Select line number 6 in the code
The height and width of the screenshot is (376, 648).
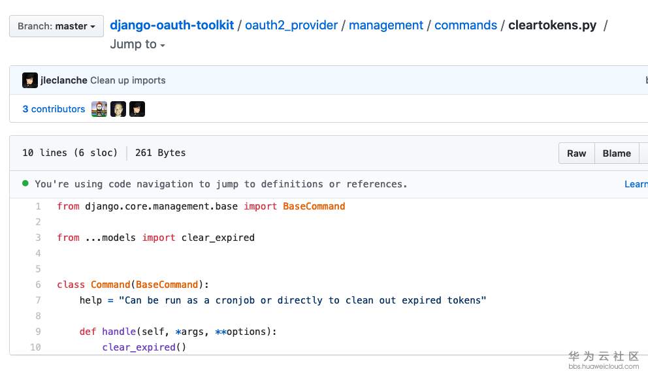(x=38, y=285)
